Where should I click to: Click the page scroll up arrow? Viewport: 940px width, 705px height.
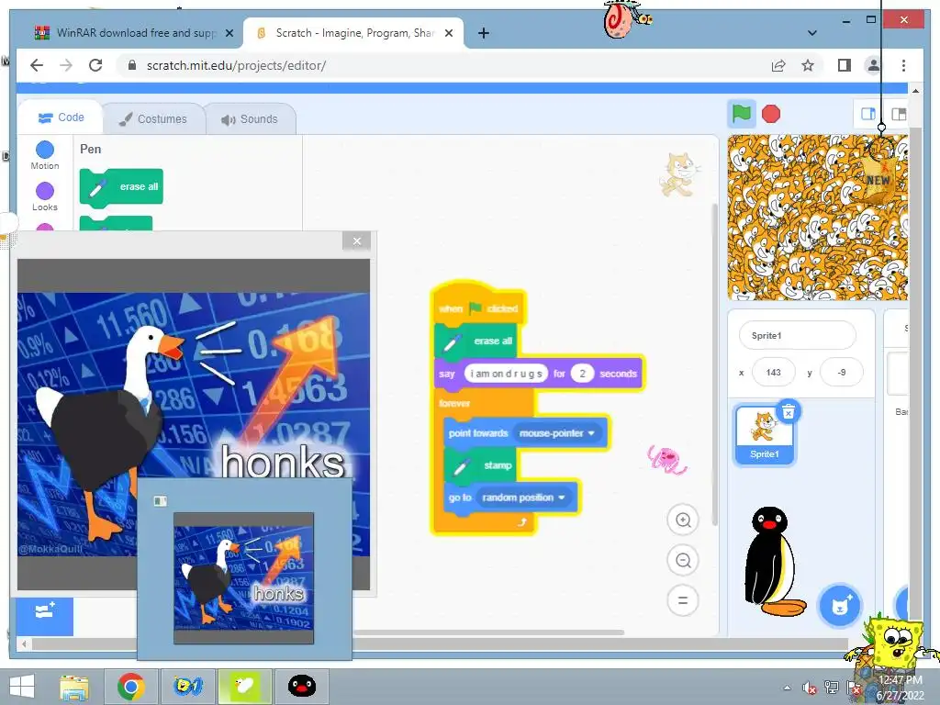[915, 91]
